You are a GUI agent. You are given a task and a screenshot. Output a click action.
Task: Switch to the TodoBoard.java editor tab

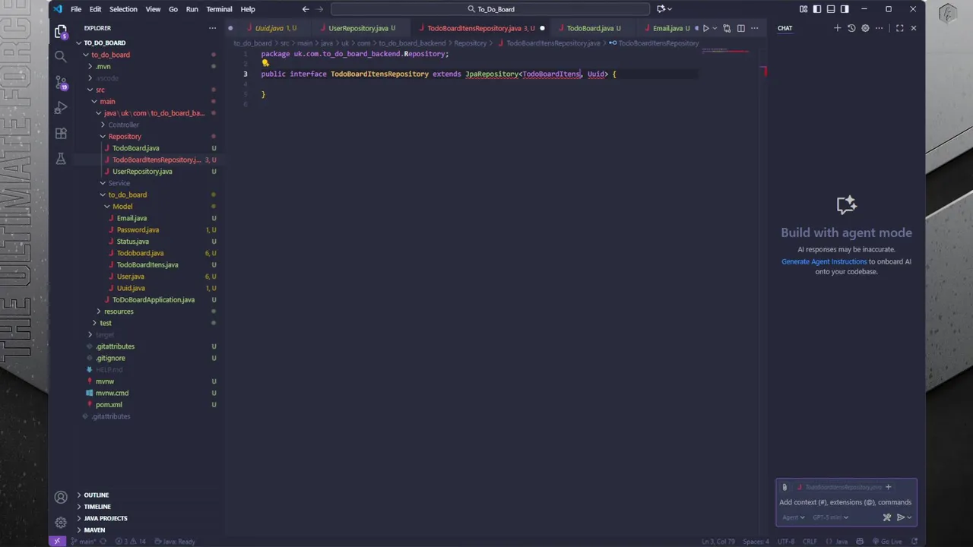click(x=590, y=28)
